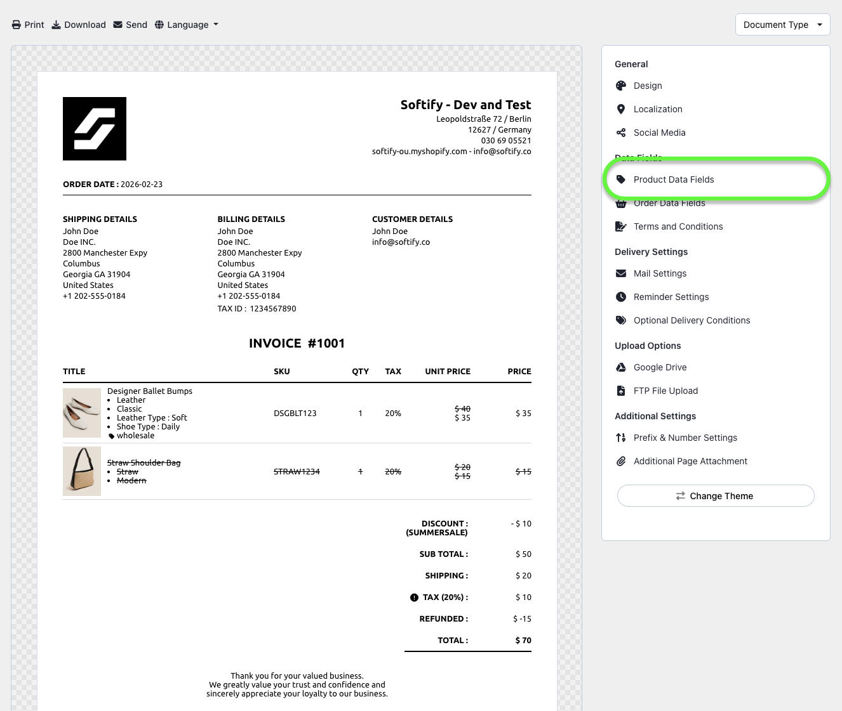Click the Social Media share icon

(x=621, y=133)
